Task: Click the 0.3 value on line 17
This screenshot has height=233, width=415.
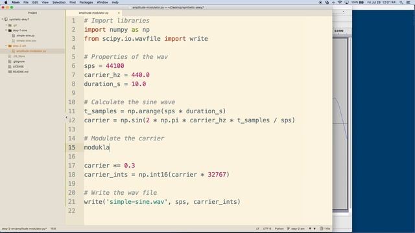Action: point(130,166)
